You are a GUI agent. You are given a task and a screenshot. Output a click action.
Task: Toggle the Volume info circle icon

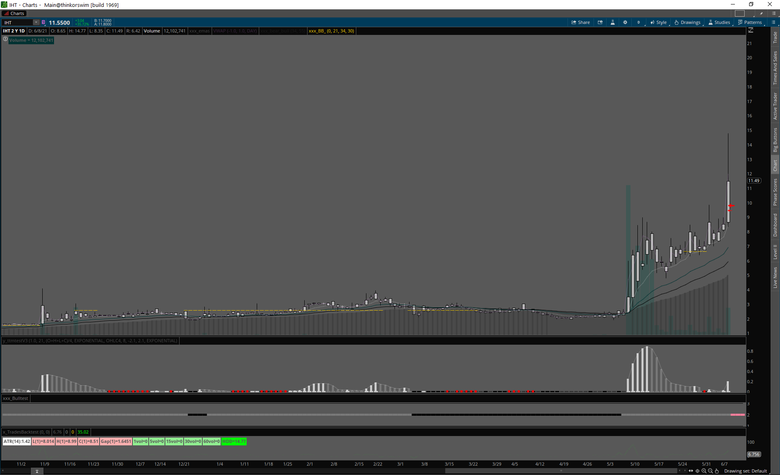pos(5,39)
